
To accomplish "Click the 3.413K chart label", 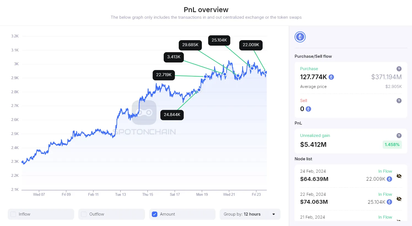I will [174, 57].
